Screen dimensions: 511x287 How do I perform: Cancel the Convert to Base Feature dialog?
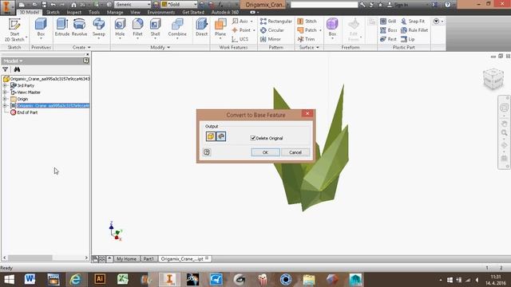coord(295,152)
